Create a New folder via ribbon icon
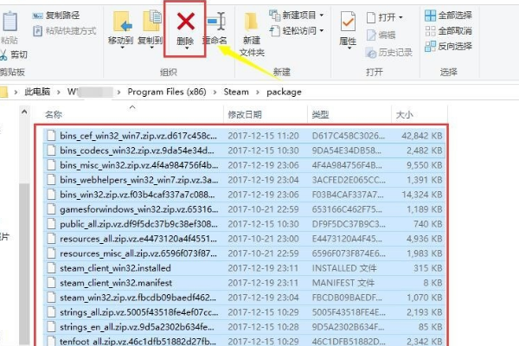 [x=251, y=22]
